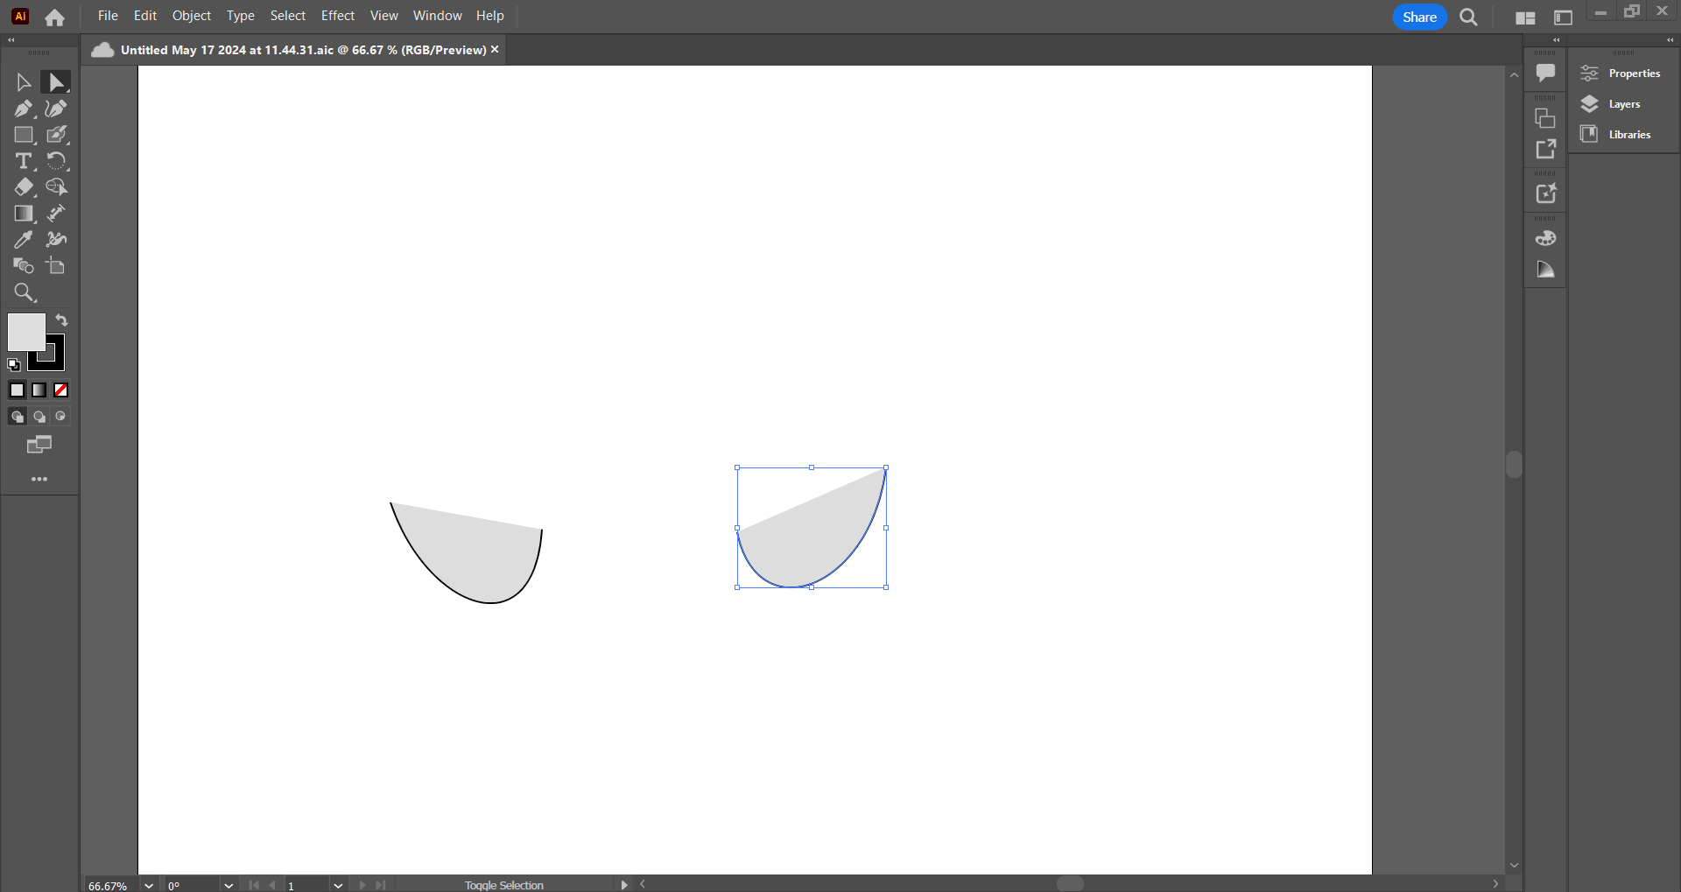
Task: Open Edit Toolbar three dots
Action: 39,480
